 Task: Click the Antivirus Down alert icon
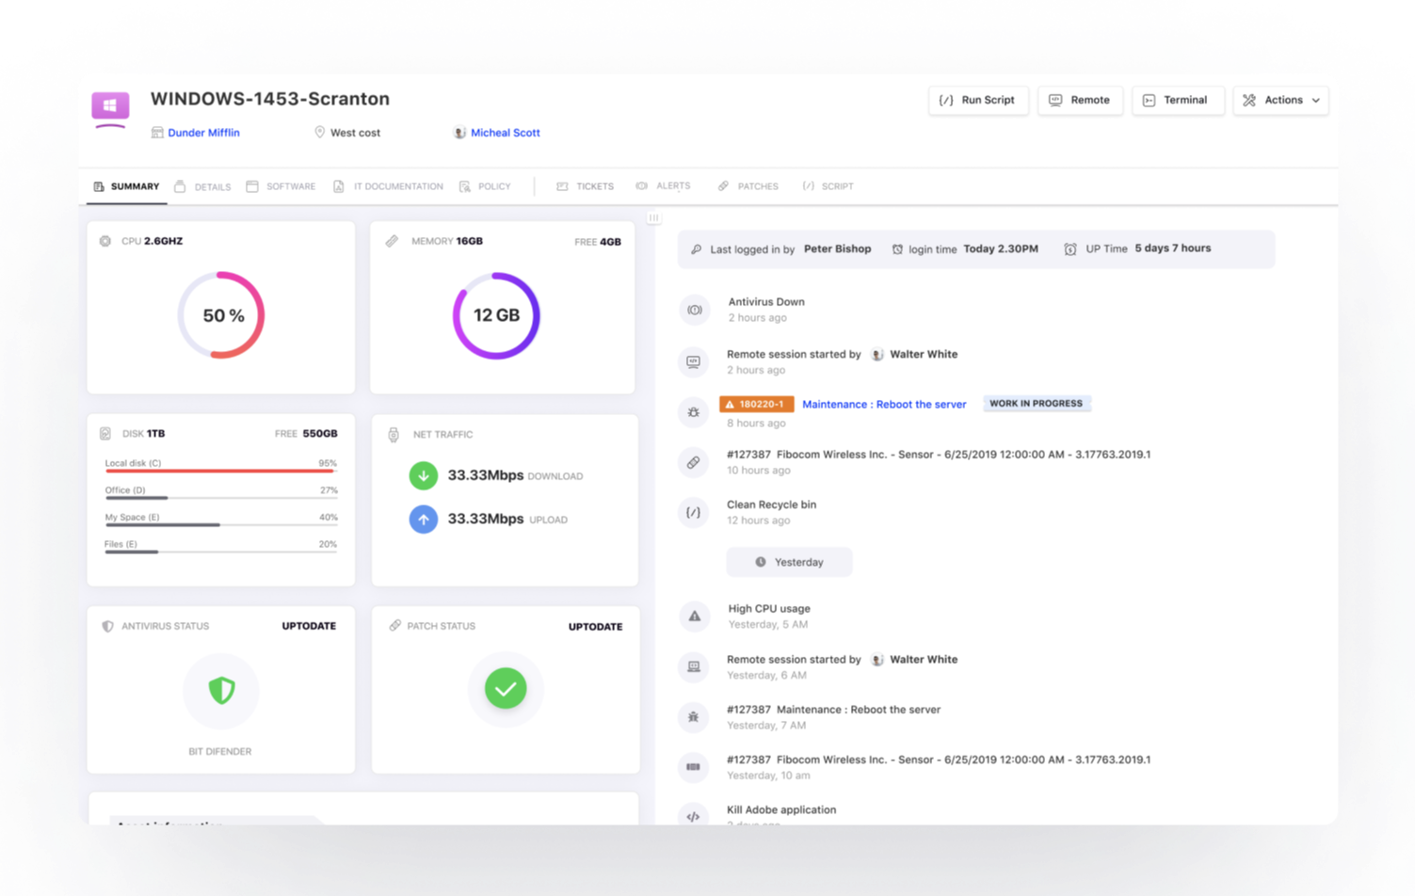[x=694, y=310]
